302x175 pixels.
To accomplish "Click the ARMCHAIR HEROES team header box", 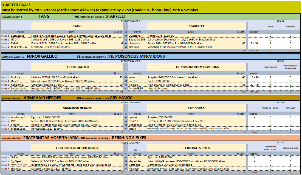I will tap(77, 108).
